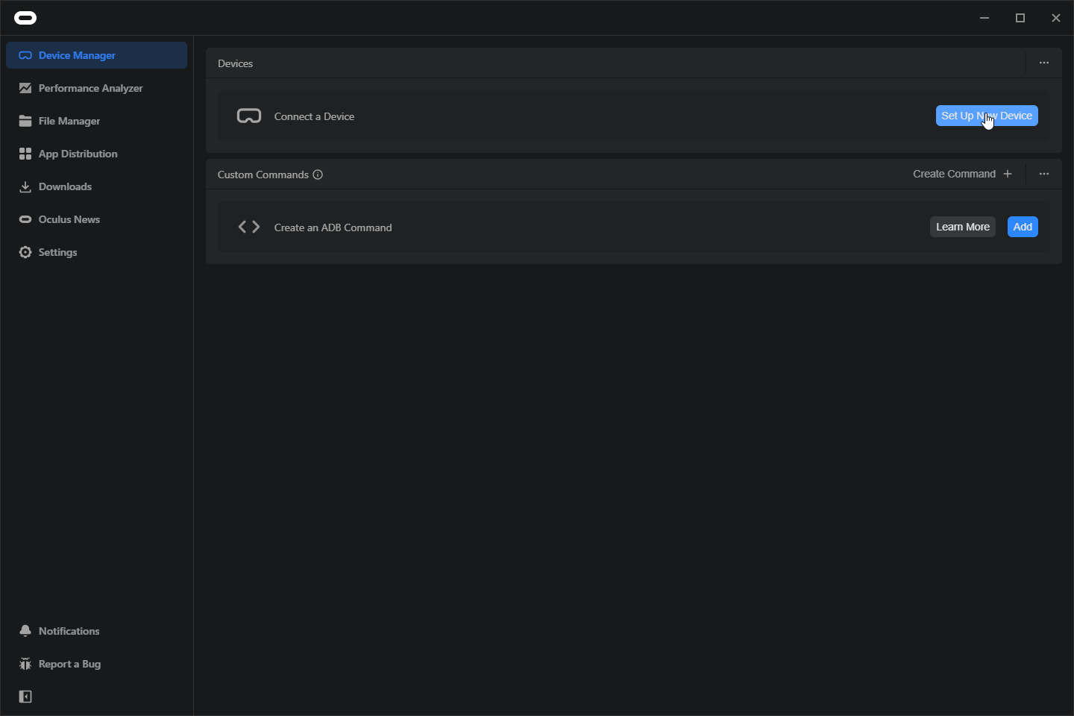Image resolution: width=1074 pixels, height=716 pixels.
Task: Expand Create Command with the plus control
Action: tap(1008, 173)
